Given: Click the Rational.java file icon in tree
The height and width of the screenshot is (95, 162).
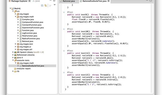Looking at the screenshot, I should (21, 41).
